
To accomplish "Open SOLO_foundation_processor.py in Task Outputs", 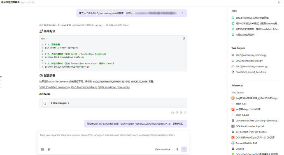I will point(251,66).
